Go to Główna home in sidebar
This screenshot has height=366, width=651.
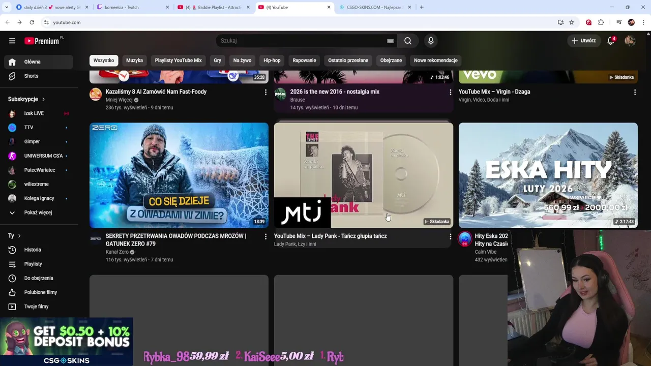[x=39, y=62]
